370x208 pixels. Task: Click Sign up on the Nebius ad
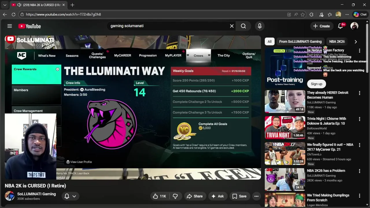pyautogui.click(x=317, y=84)
